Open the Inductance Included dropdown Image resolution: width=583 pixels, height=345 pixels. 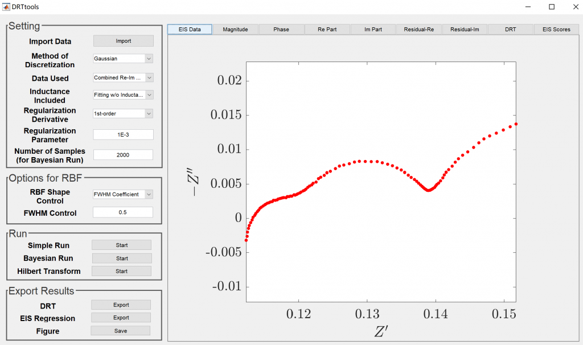[x=123, y=95]
